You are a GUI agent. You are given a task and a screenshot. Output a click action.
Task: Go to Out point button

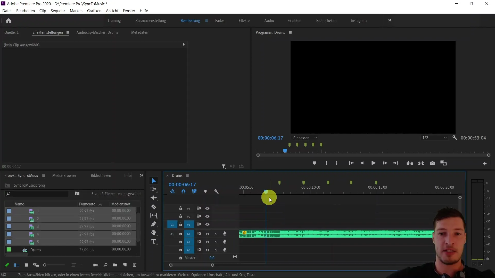(396, 163)
